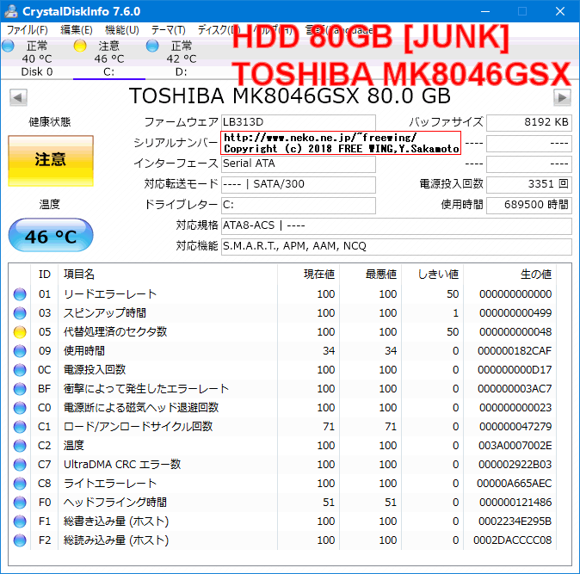Image resolution: width=580 pixels, height=574 pixels.
Task: Select the 総書き込み量 (ホスト) attribute name
Action: [116, 522]
